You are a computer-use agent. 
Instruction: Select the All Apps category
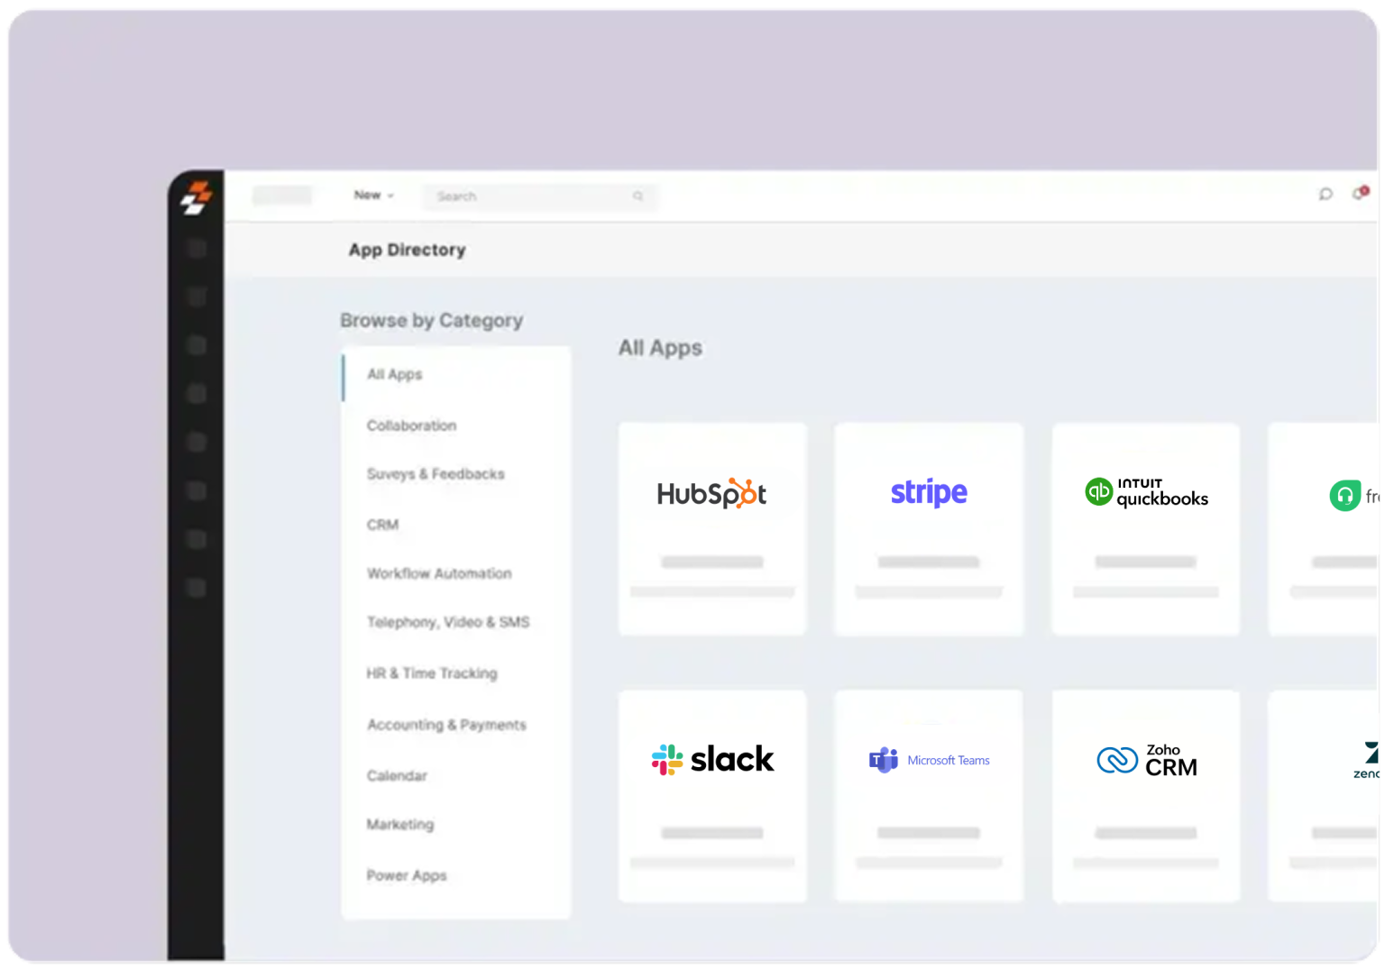[394, 375]
